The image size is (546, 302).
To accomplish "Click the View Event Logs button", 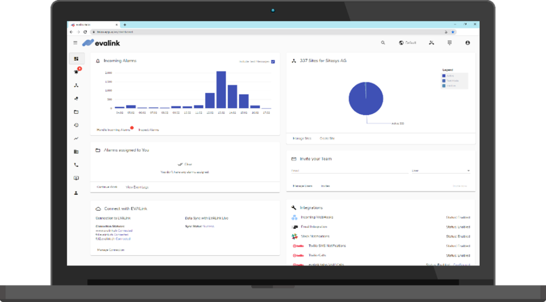I will [x=137, y=187].
